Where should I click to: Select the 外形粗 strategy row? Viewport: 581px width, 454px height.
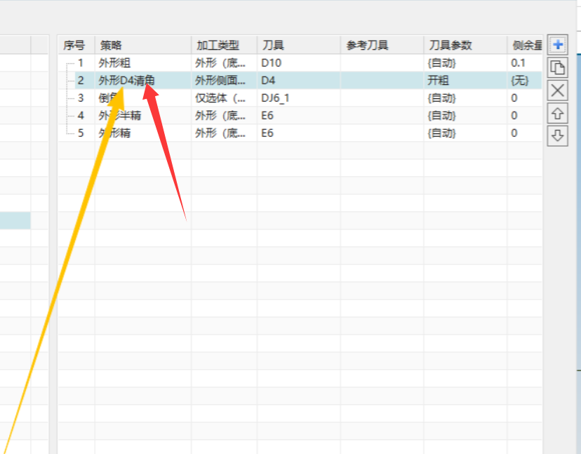pyautogui.click(x=300, y=63)
